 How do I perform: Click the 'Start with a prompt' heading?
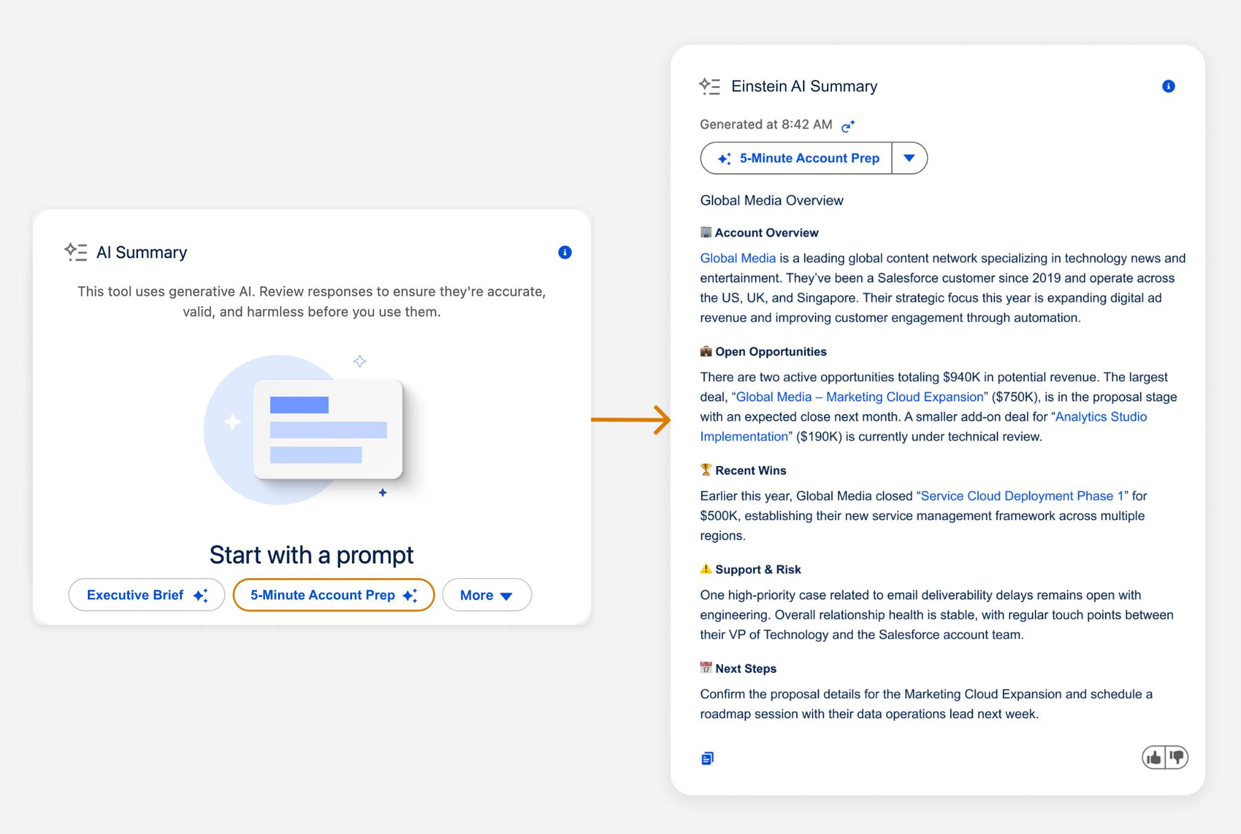coord(311,555)
